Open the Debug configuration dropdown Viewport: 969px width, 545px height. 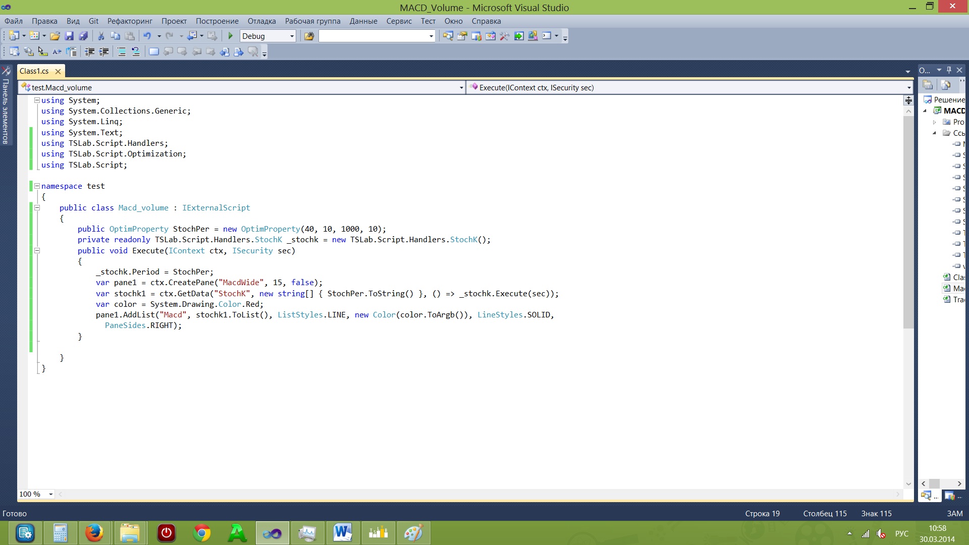click(292, 36)
